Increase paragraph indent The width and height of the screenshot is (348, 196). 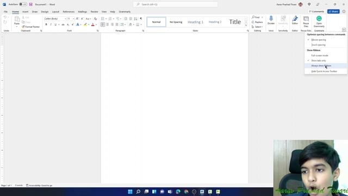pos(130,19)
